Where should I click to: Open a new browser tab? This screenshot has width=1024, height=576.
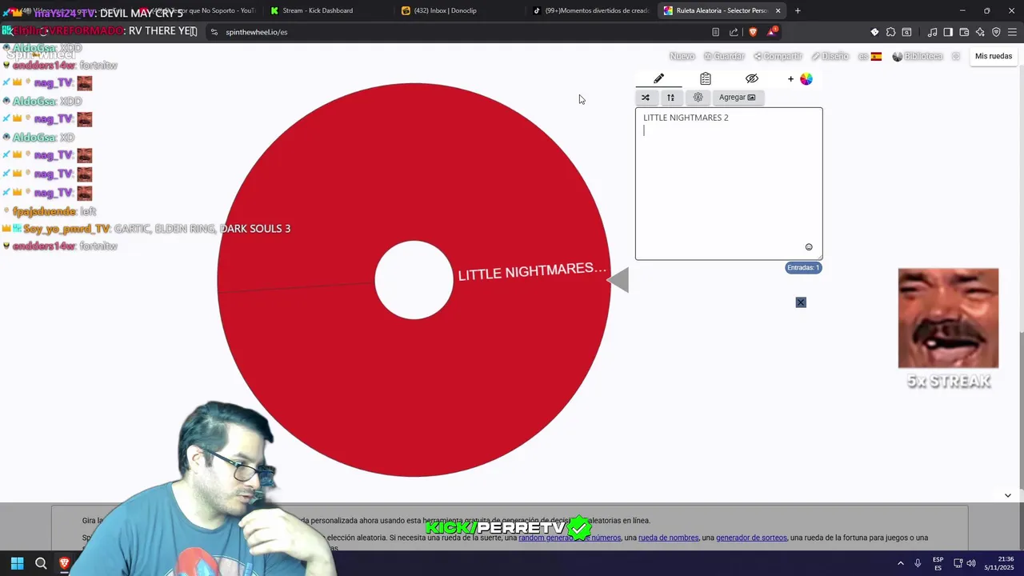click(798, 10)
